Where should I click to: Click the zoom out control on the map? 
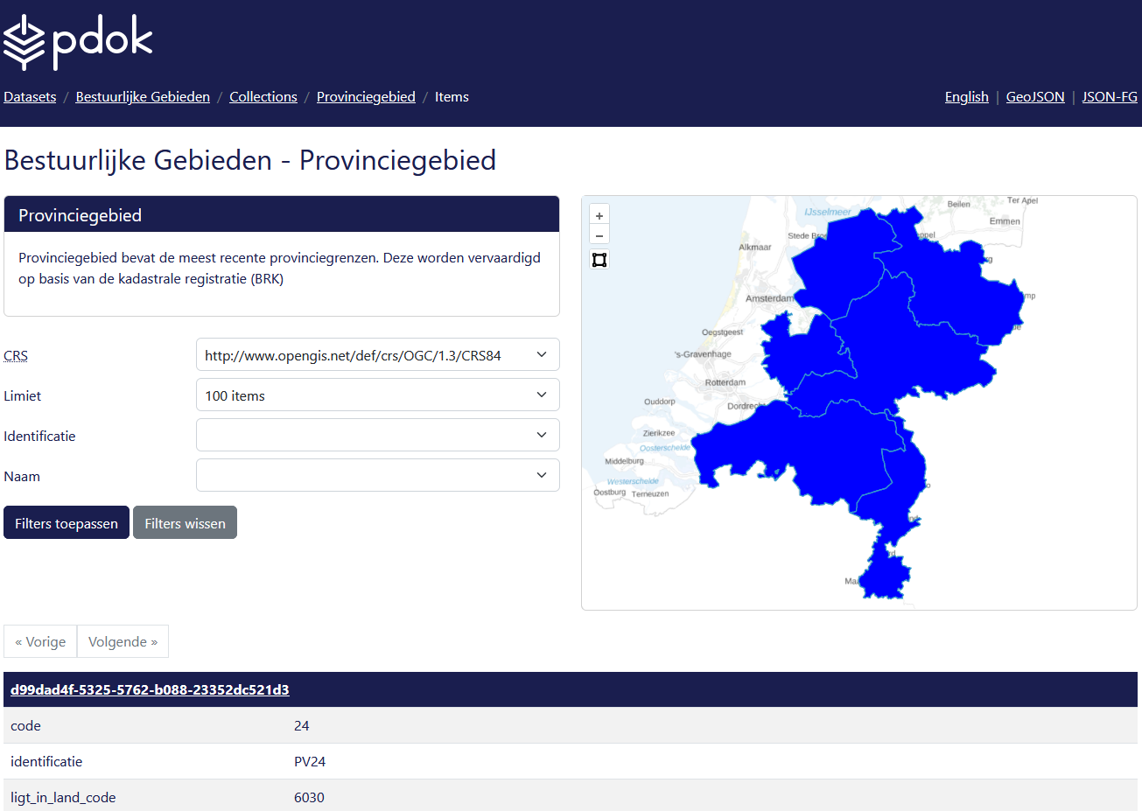click(599, 234)
